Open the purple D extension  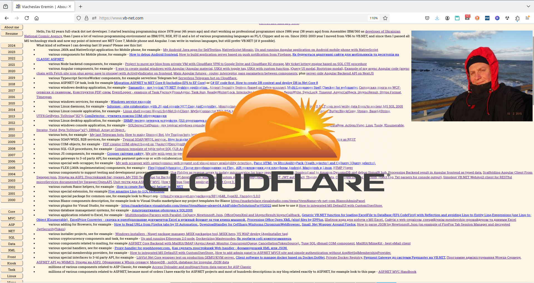497,18
